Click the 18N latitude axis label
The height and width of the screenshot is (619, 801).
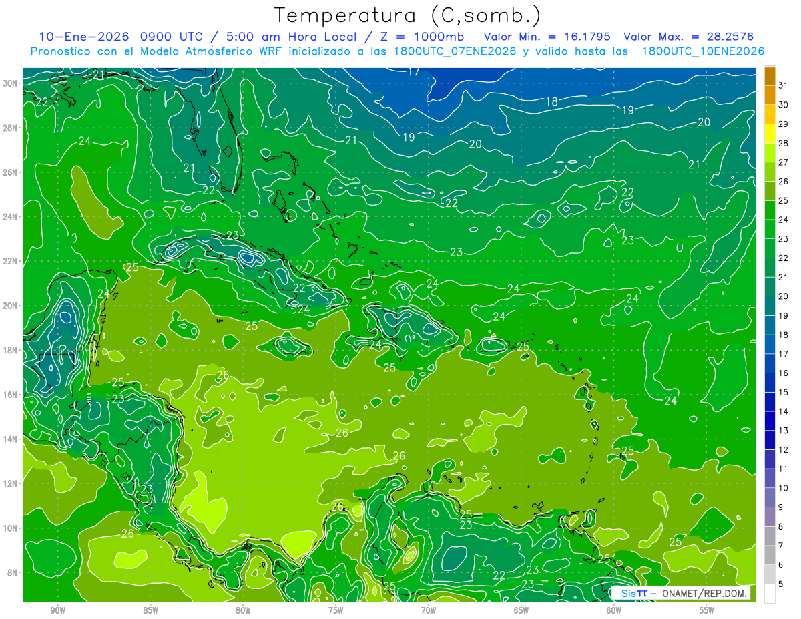[x=11, y=350]
